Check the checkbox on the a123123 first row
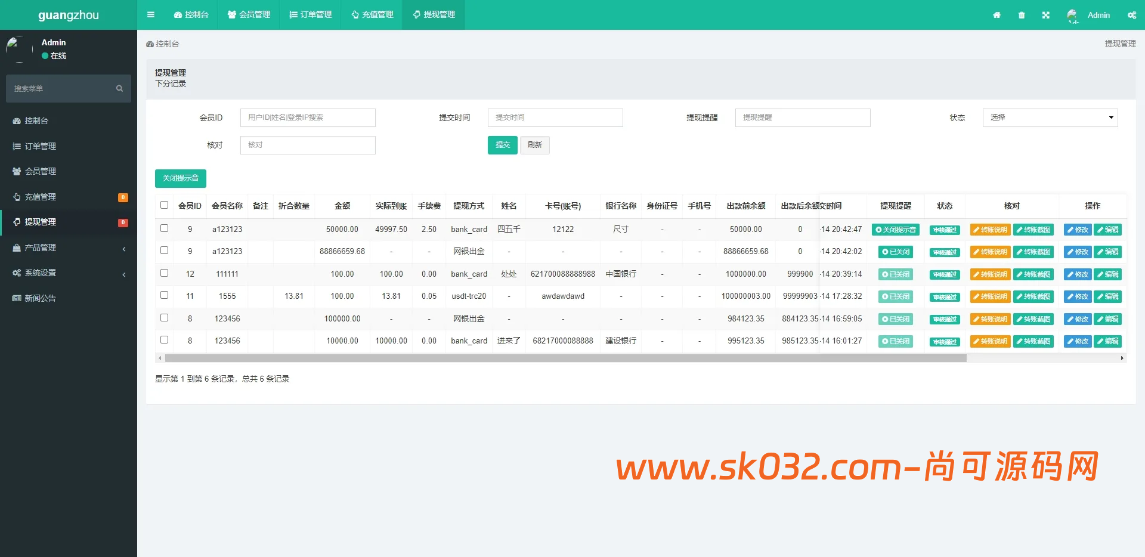The image size is (1145, 557). [x=165, y=227]
